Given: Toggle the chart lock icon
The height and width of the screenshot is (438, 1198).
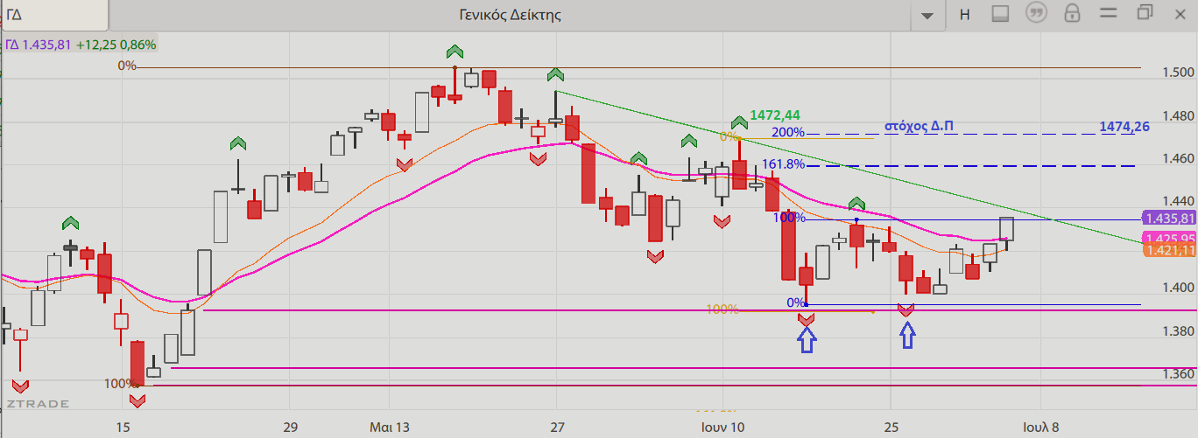Looking at the screenshot, I should (1071, 13).
